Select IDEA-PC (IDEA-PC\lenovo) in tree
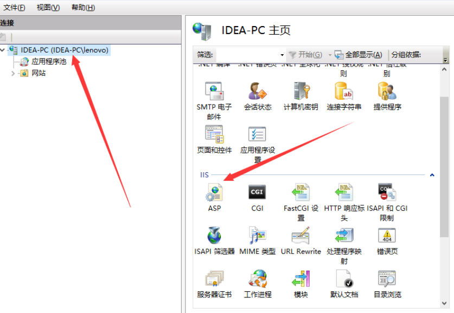Viewport: 454px width, 313px height. coord(59,50)
